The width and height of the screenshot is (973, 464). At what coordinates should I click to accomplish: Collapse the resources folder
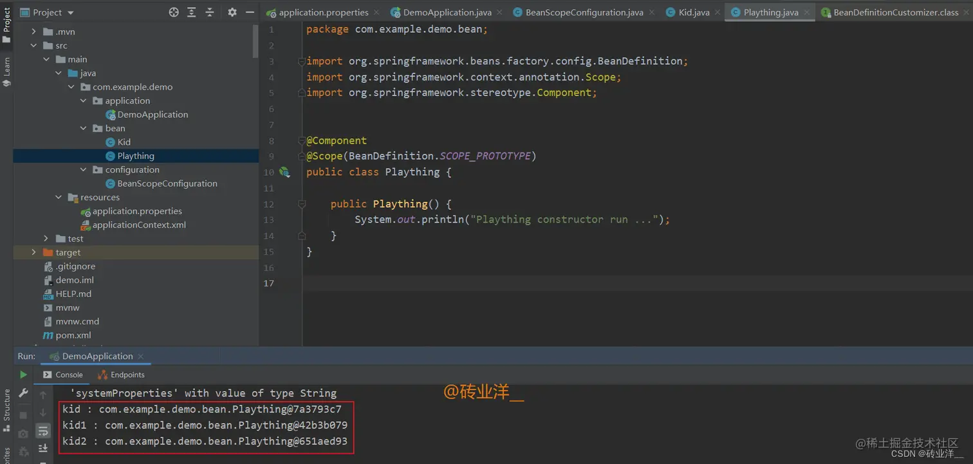tap(59, 198)
